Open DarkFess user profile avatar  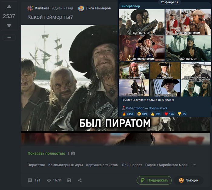pos(30,8)
